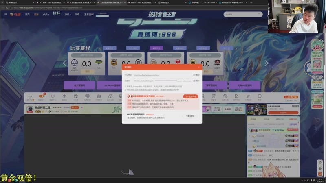This screenshot has height=183, width=326.
Task: Expand the 游戏 dropdown in navigation
Action: point(68,15)
